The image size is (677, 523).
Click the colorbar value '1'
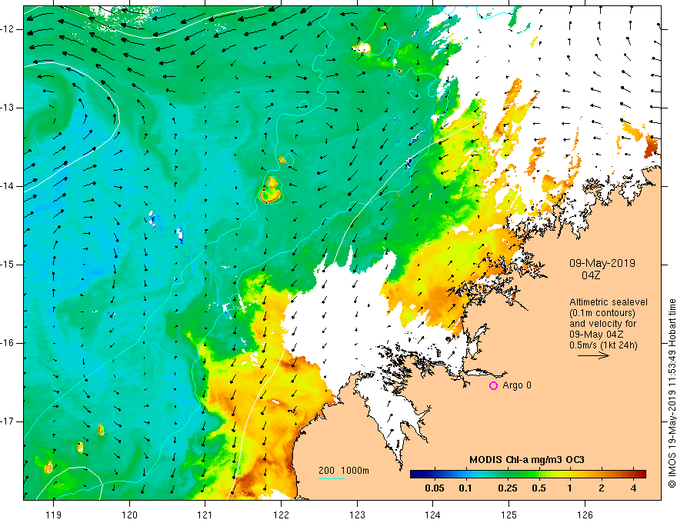tap(569, 488)
